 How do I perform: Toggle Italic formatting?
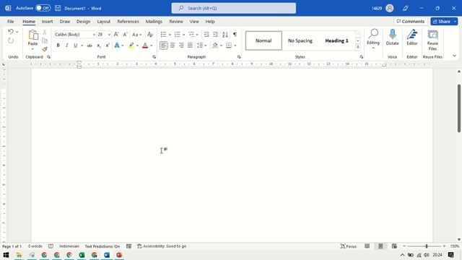67,45
